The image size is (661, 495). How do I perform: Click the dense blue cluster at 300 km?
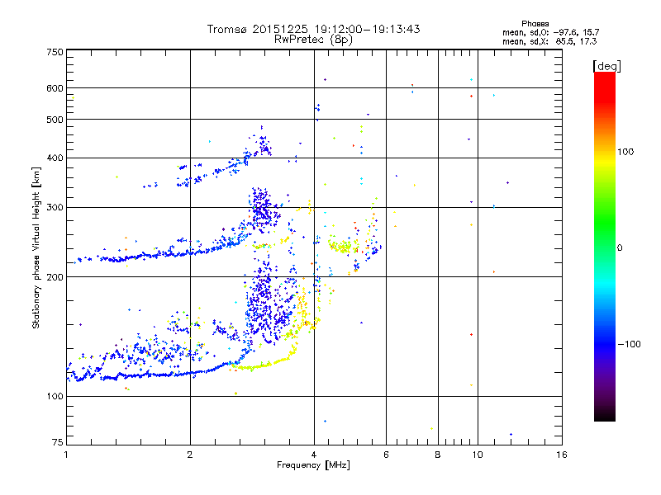click(264, 210)
